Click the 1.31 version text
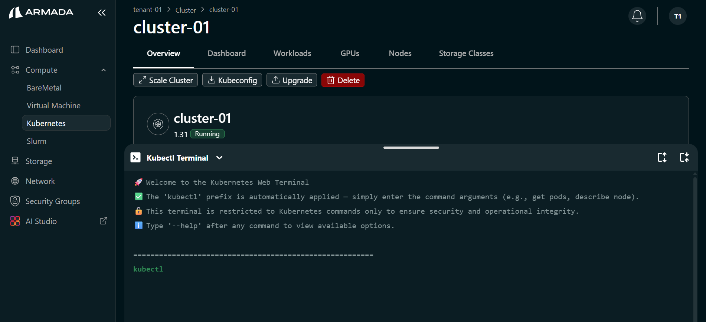Screen dimensions: 706x322 [181, 135]
